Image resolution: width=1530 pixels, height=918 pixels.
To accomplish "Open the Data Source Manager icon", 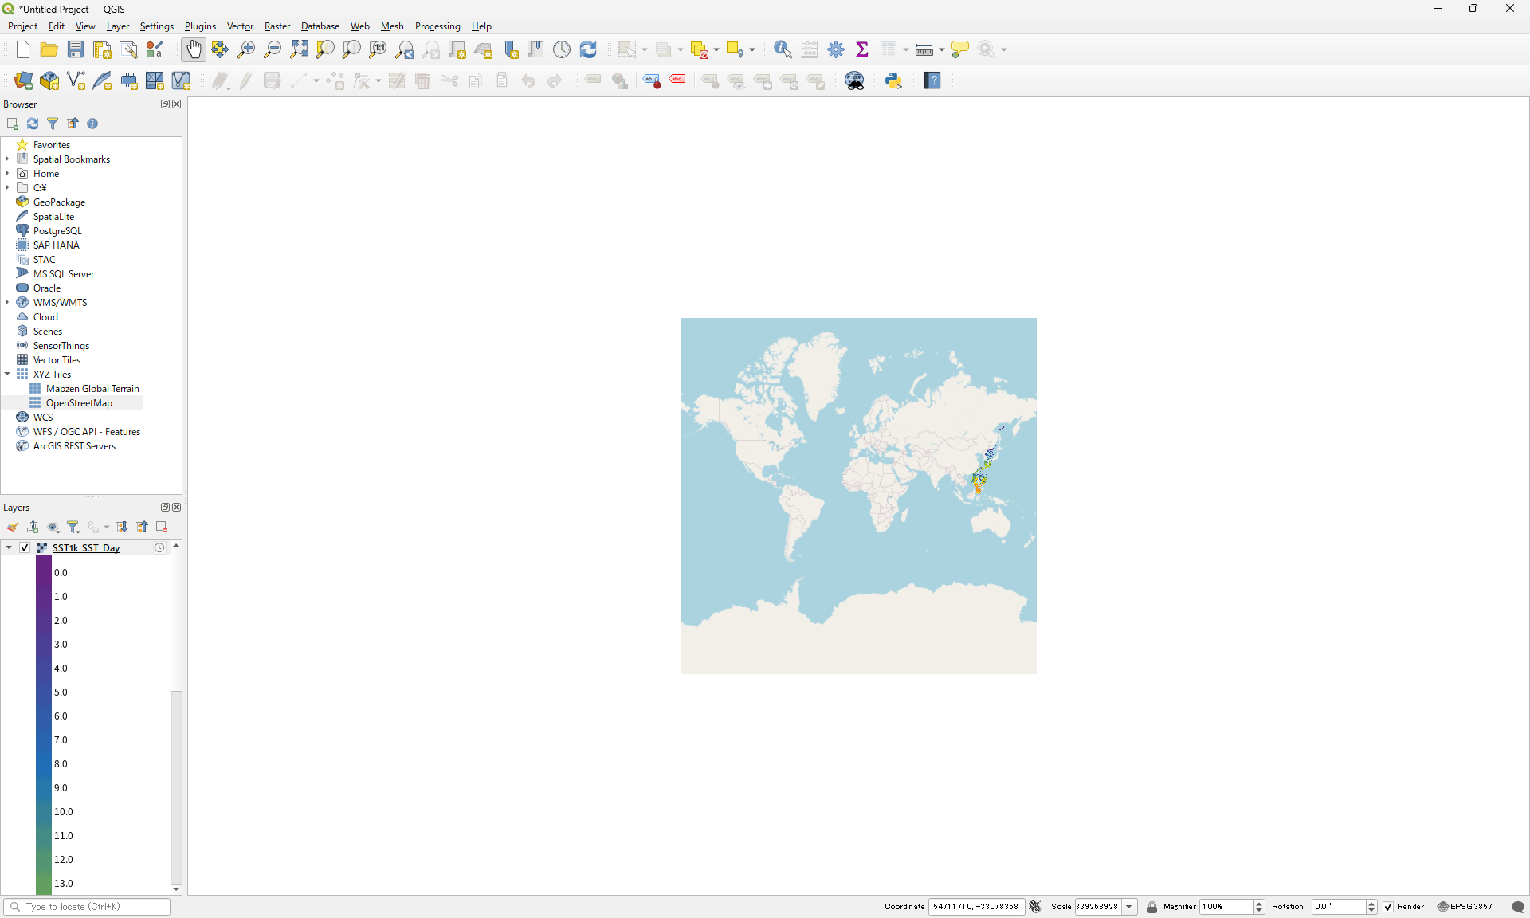I will (x=23, y=80).
